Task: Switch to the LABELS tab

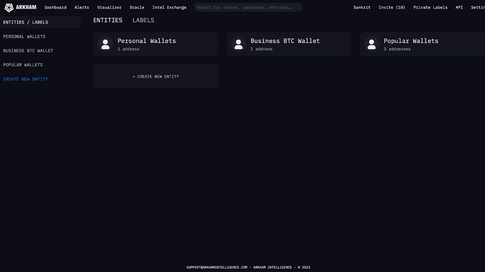Action: point(143,20)
